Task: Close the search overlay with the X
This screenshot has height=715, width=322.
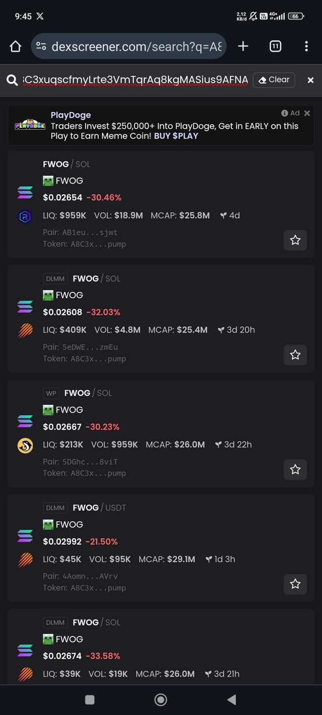Action: (310, 80)
